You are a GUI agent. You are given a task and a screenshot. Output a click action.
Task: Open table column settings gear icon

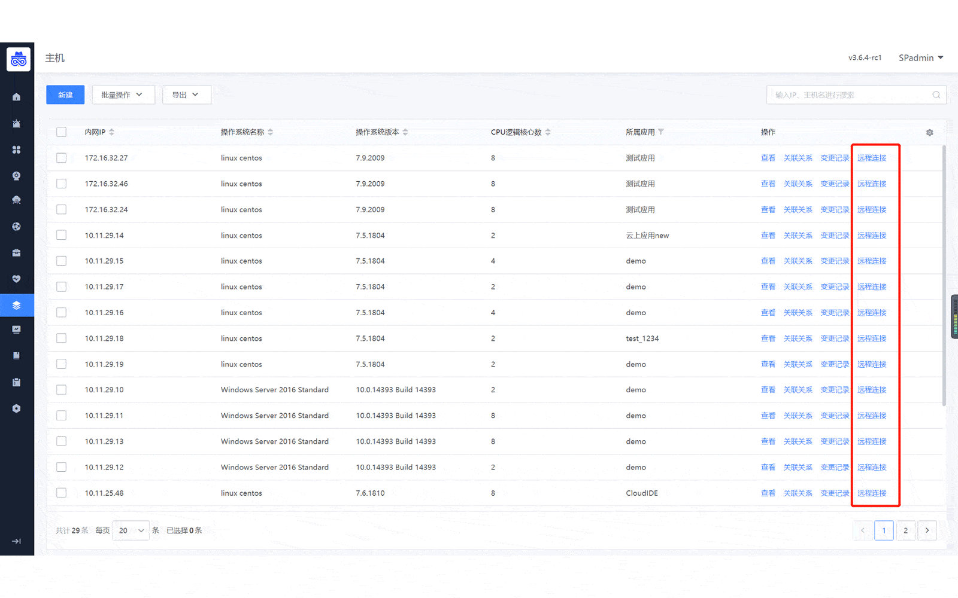tap(930, 133)
